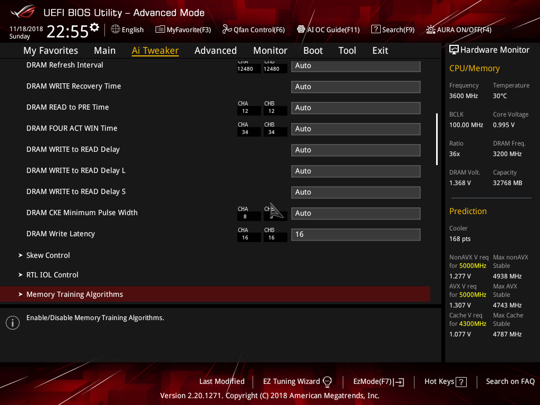Click the 22:55 clock time

pos(67,32)
